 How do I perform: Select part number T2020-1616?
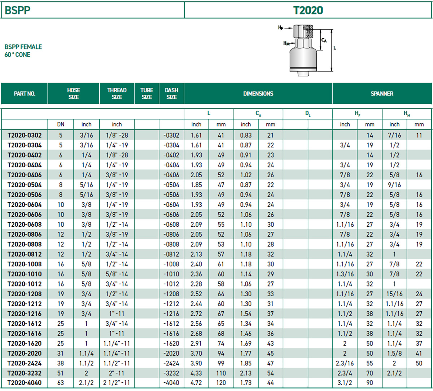pyautogui.click(x=25, y=334)
